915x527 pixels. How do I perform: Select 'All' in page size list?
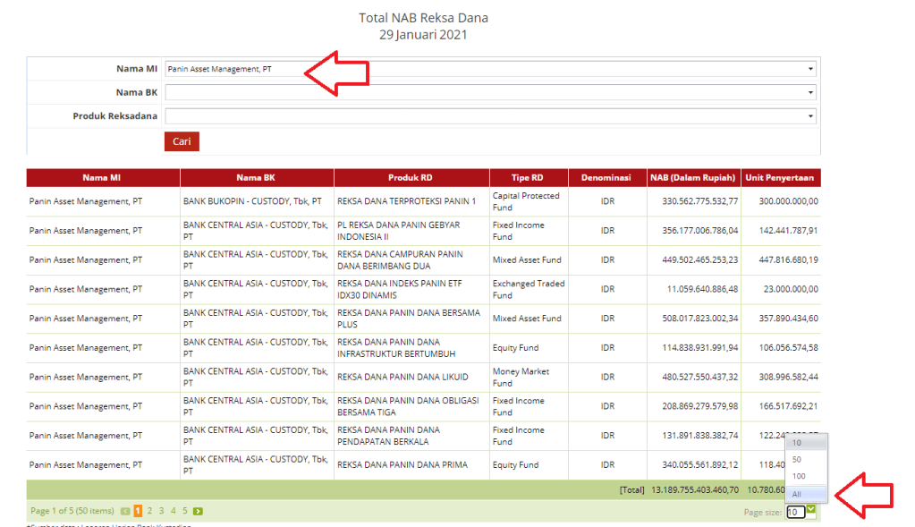coord(797,494)
